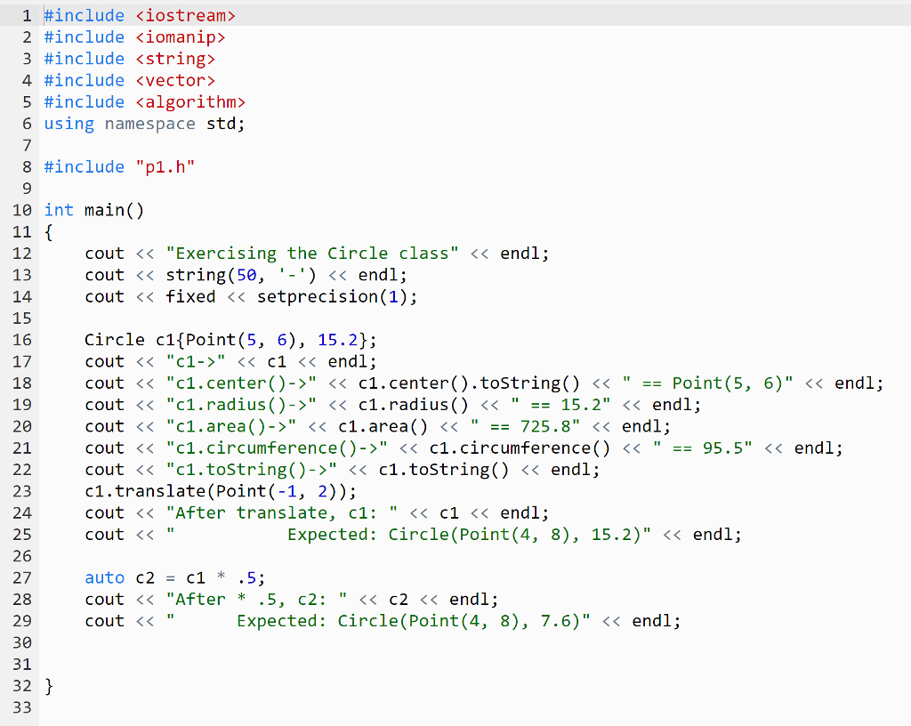Viewport: 911px width, 726px height.
Task: Click line number 27 beside auto c2
Action: click(x=21, y=577)
